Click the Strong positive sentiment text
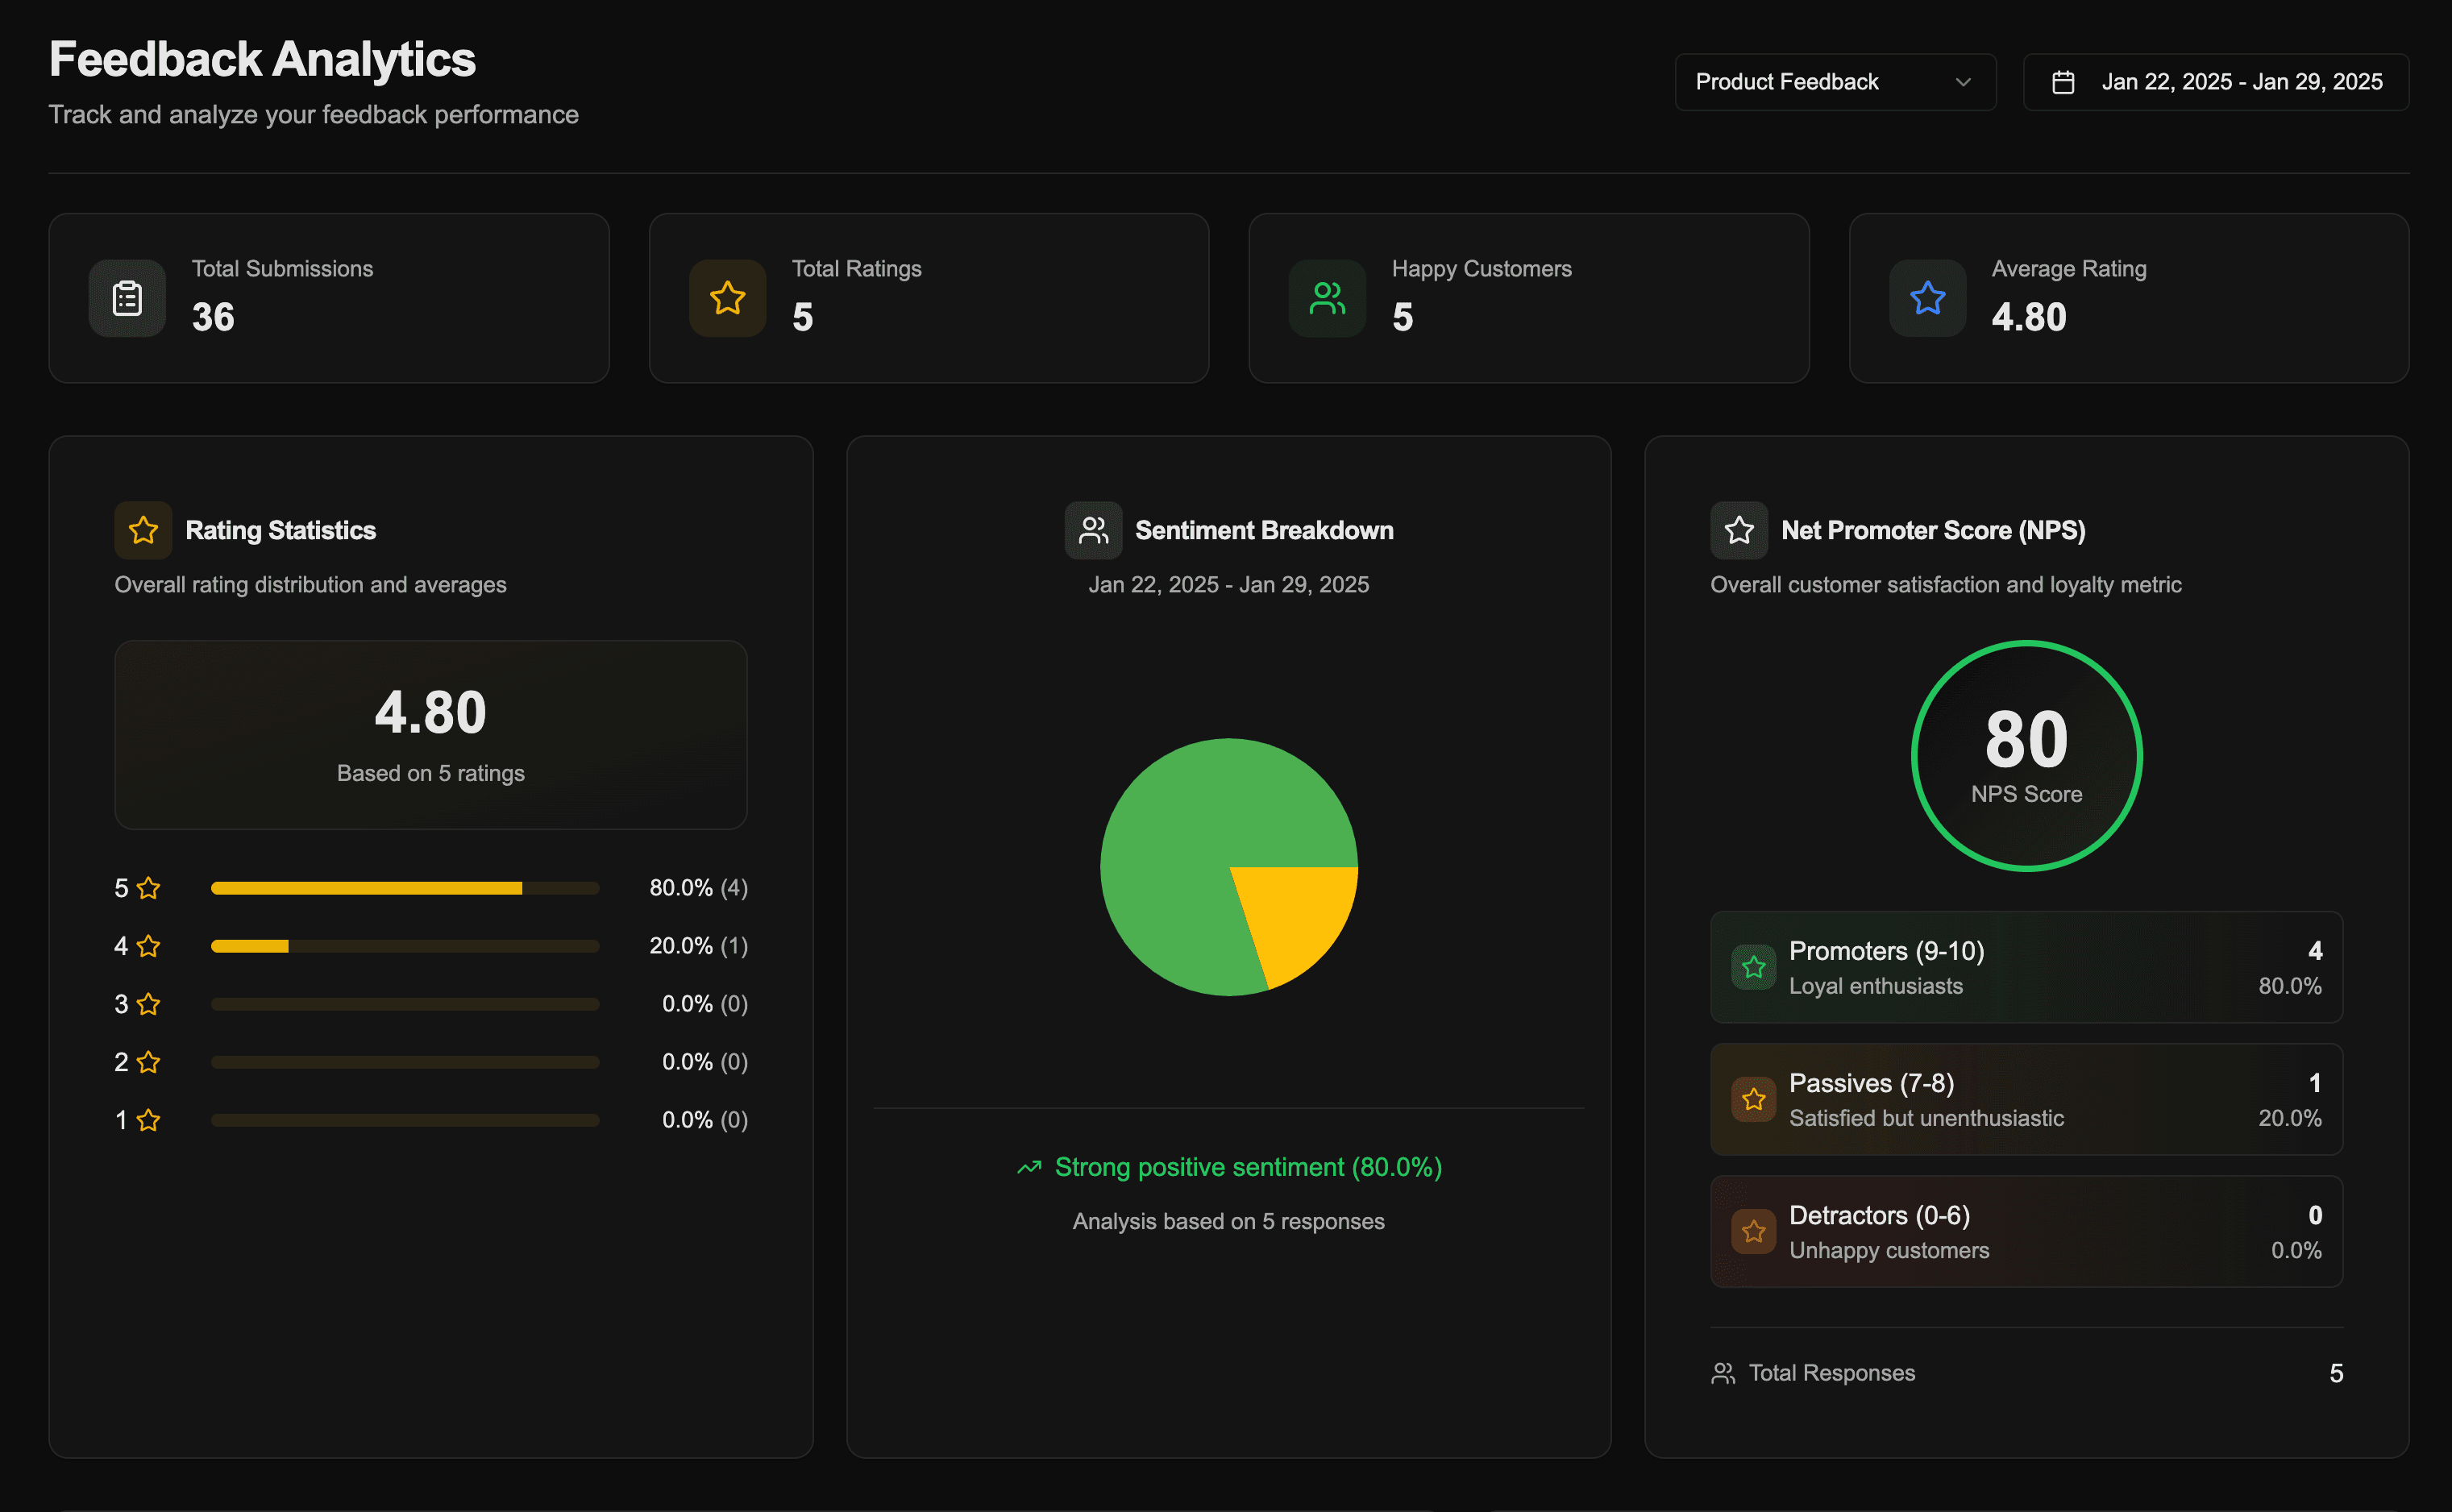Viewport: 2452px width, 1512px height. (1247, 1167)
